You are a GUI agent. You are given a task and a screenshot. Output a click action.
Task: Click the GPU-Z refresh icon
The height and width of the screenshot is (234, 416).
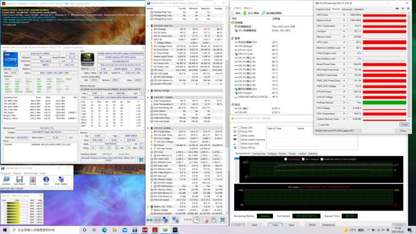403,9
